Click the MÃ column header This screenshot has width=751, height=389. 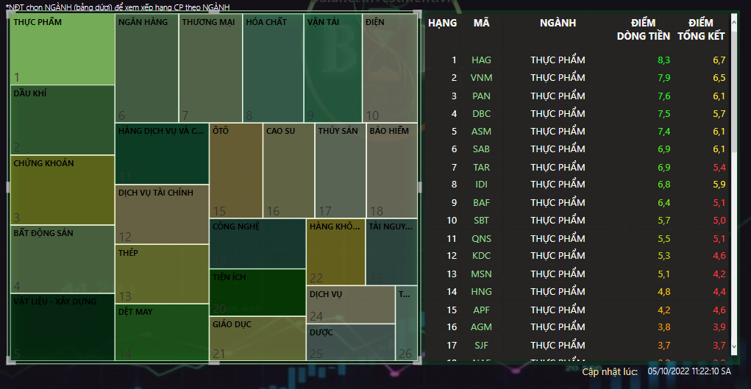point(481,23)
